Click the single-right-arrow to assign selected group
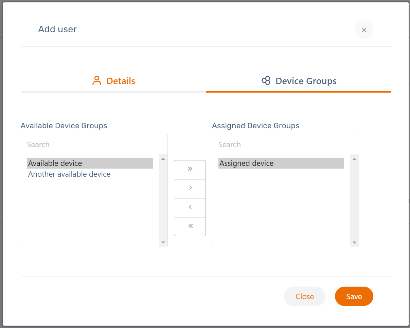Screen dimensions: 410x328 click(190, 188)
